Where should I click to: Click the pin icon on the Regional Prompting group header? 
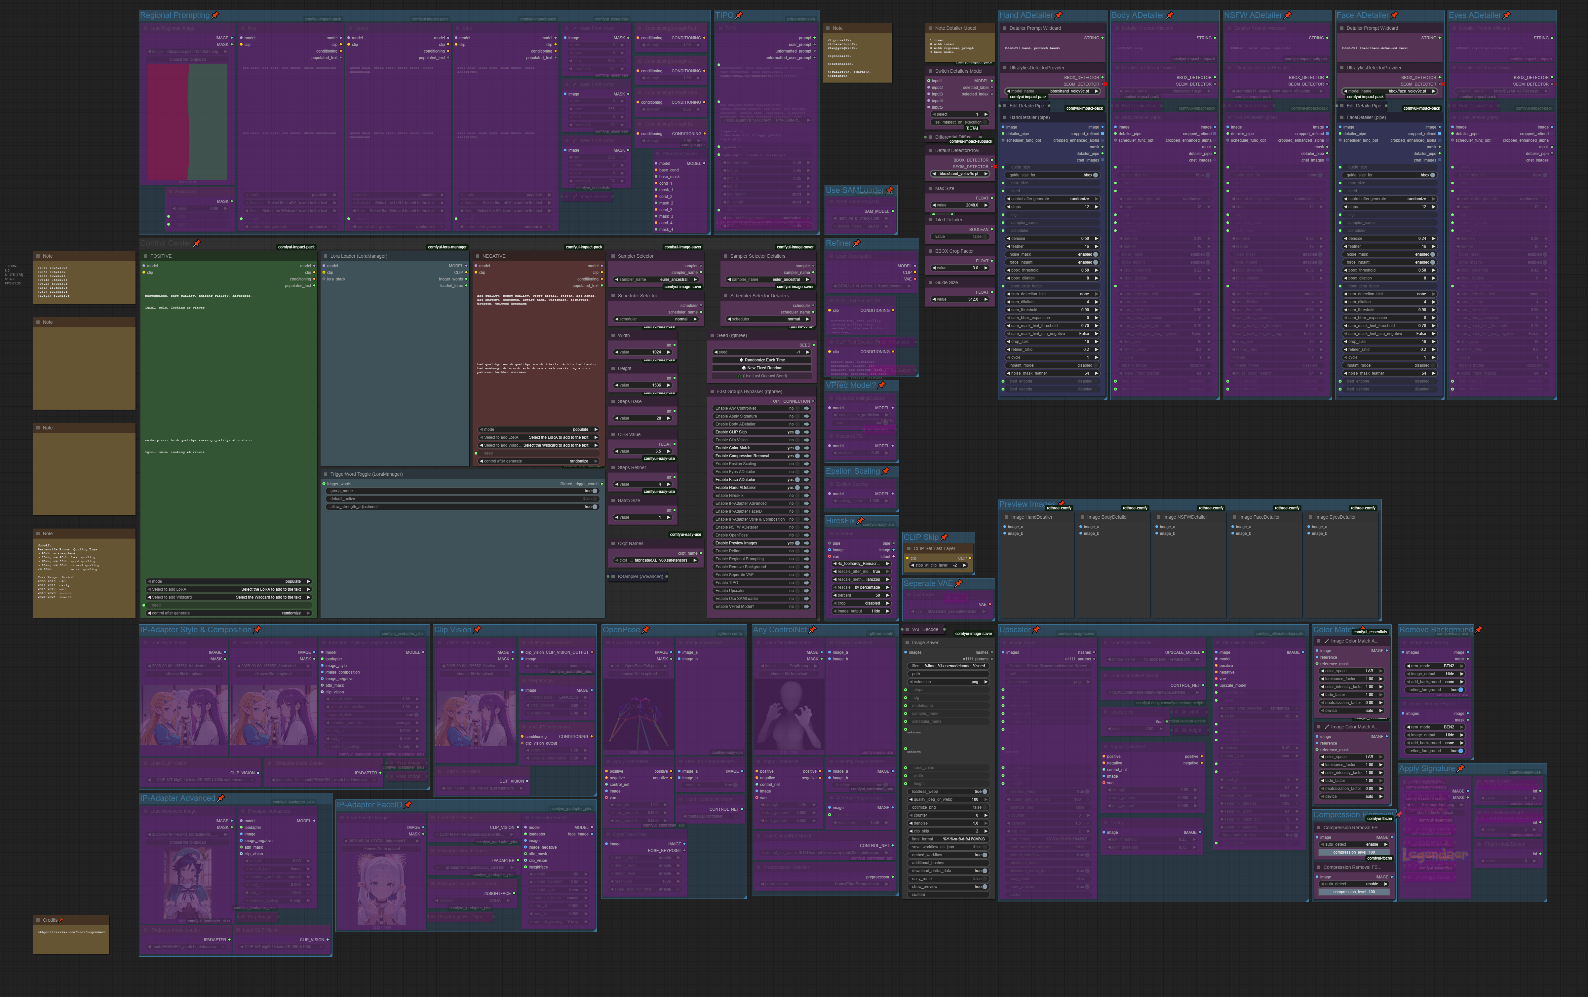click(216, 15)
